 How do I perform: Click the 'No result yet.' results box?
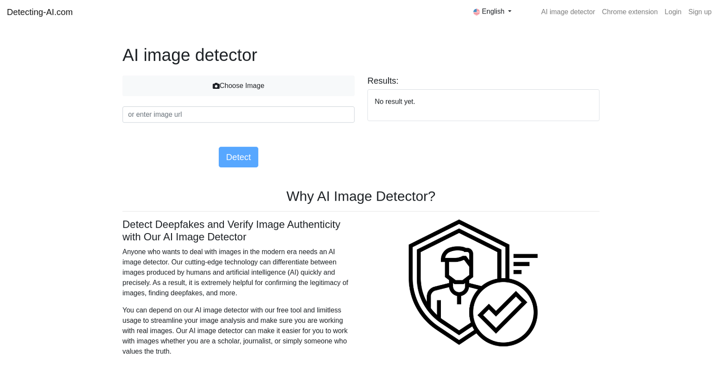[x=483, y=105]
